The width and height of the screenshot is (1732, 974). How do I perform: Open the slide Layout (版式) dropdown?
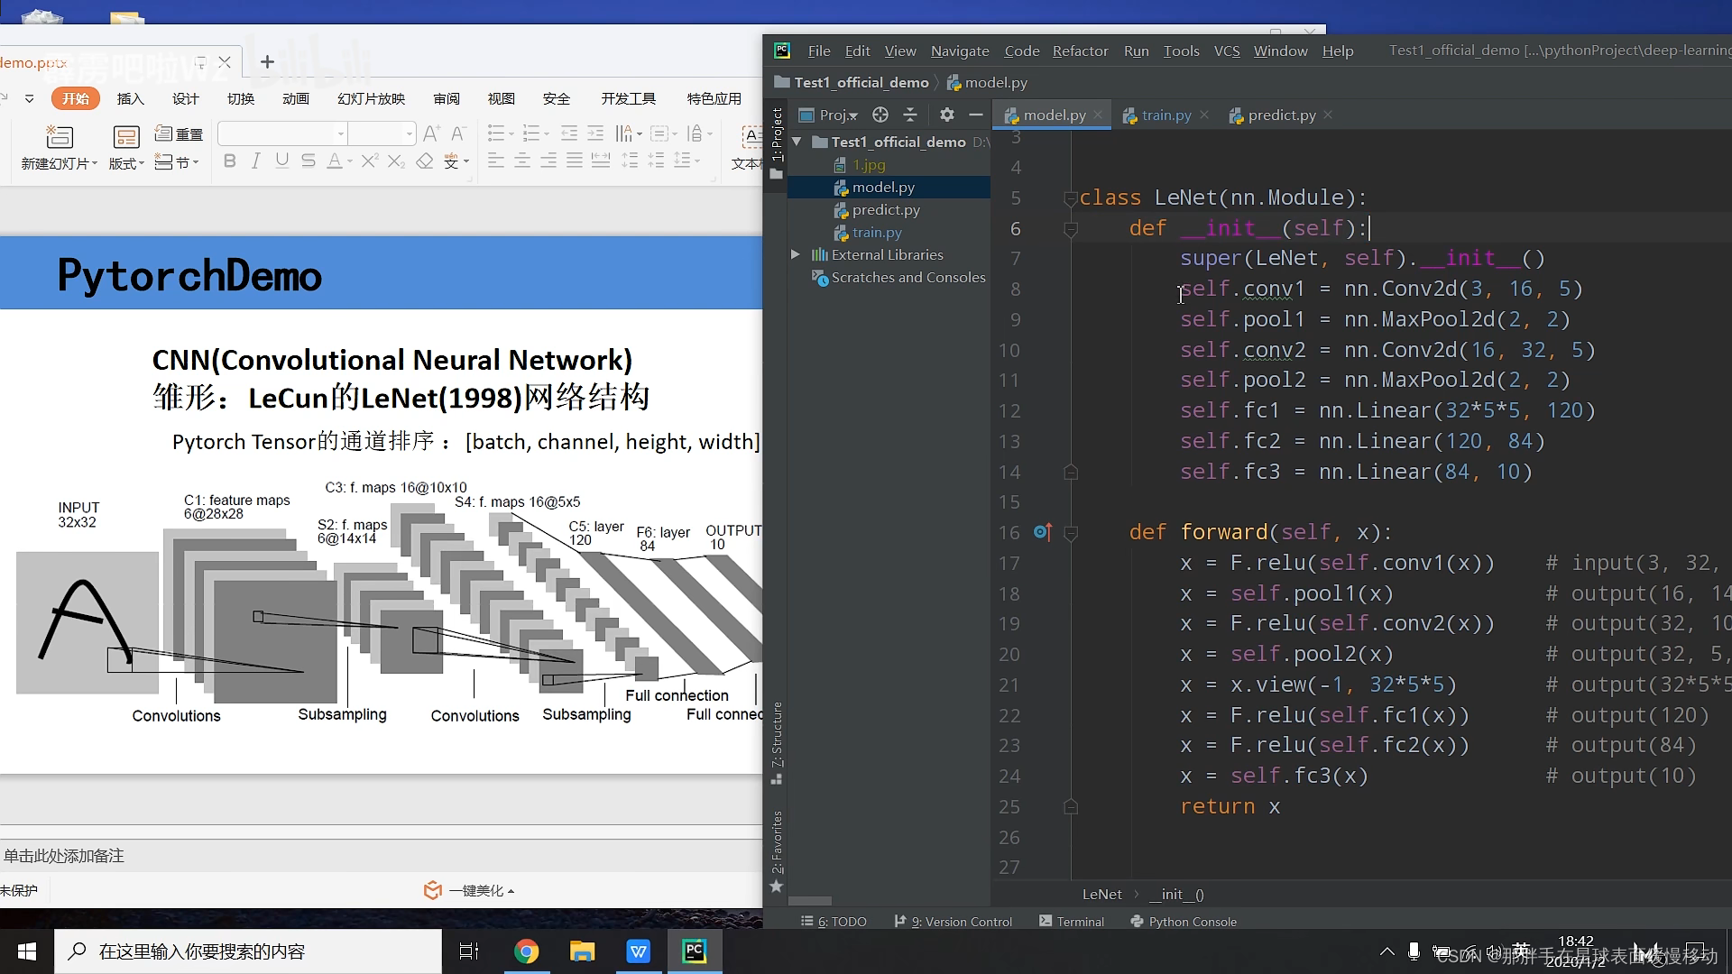point(126,163)
